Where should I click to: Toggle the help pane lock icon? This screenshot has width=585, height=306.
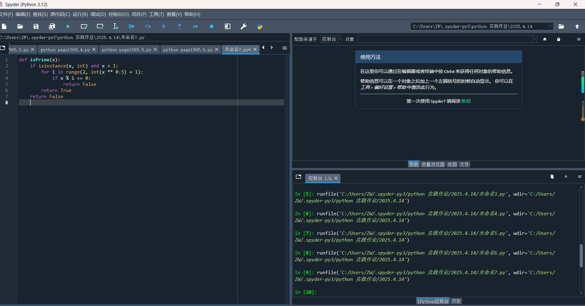pyautogui.click(x=558, y=39)
